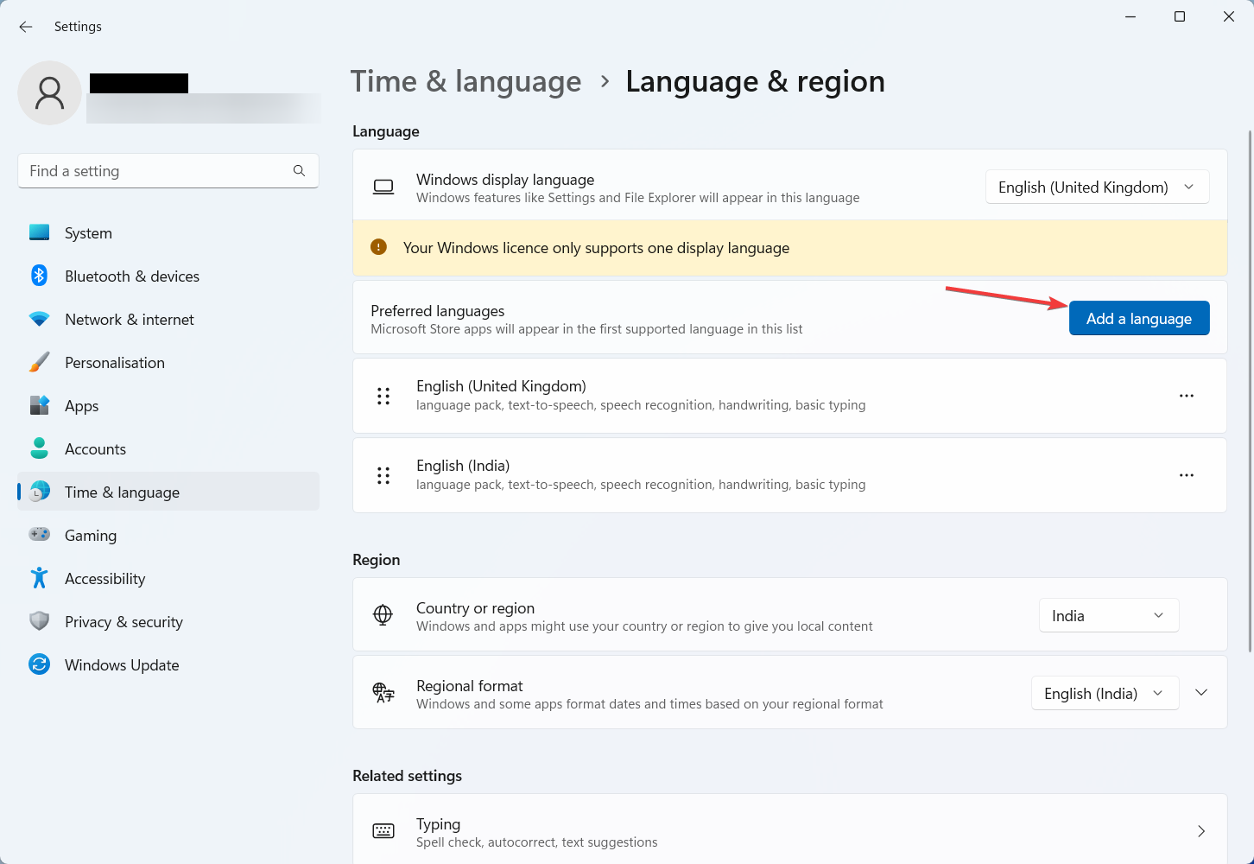Click the vertical scrollbar on right edge

1250,391
